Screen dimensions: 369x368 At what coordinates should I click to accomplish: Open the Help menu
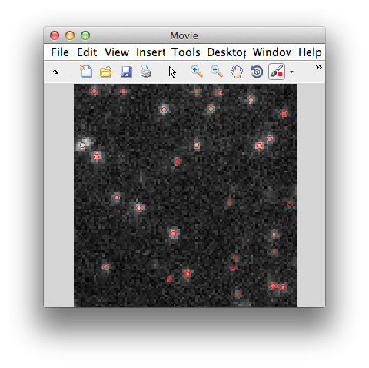click(x=310, y=52)
